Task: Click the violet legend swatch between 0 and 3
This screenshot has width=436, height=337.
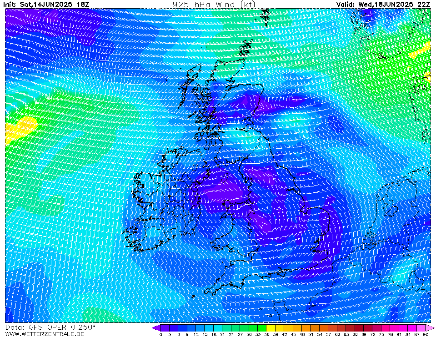Action: click(x=165, y=328)
